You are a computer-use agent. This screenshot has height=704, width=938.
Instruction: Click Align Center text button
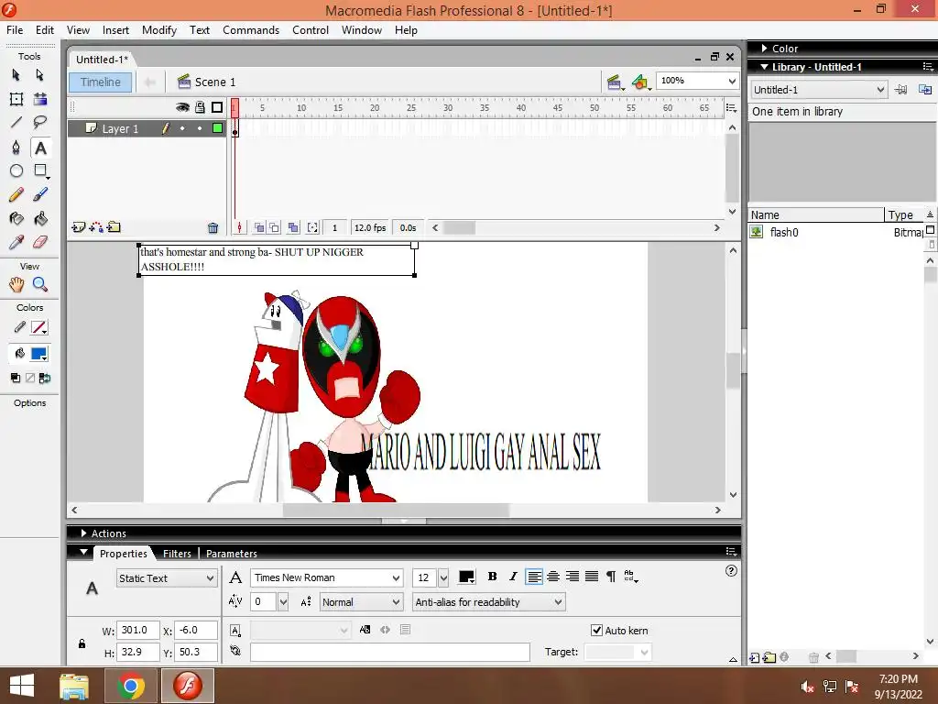click(x=553, y=577)
